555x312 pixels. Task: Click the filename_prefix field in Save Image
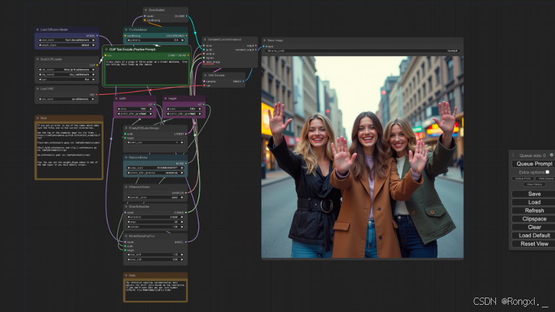(362, 51)
